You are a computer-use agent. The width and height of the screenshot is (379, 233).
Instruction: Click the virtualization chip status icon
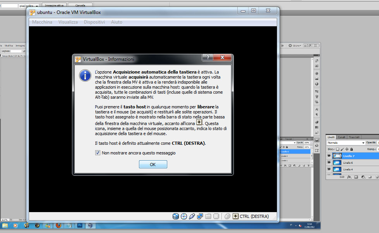[x=216, y=216]
